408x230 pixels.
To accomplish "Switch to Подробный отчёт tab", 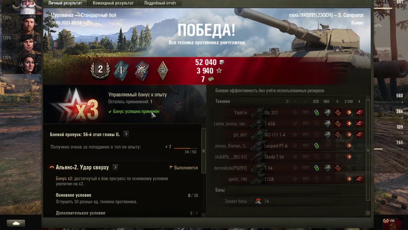I will [x=160, y=3].
